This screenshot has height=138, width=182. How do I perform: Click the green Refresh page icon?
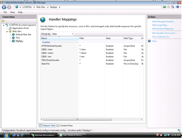point(164,7)
